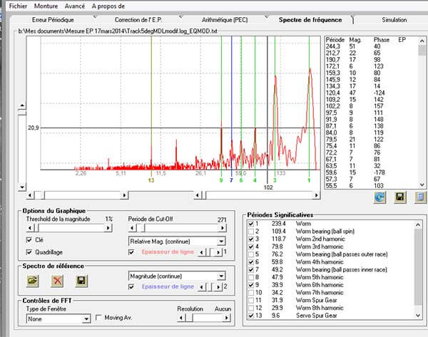
Task: Open the Avancé menu
Action: 74,6
